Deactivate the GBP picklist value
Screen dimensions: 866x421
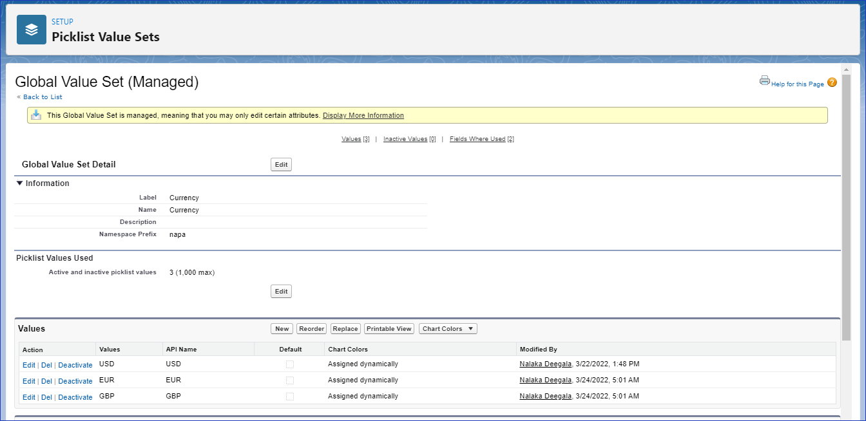click(x=75, y=397)
